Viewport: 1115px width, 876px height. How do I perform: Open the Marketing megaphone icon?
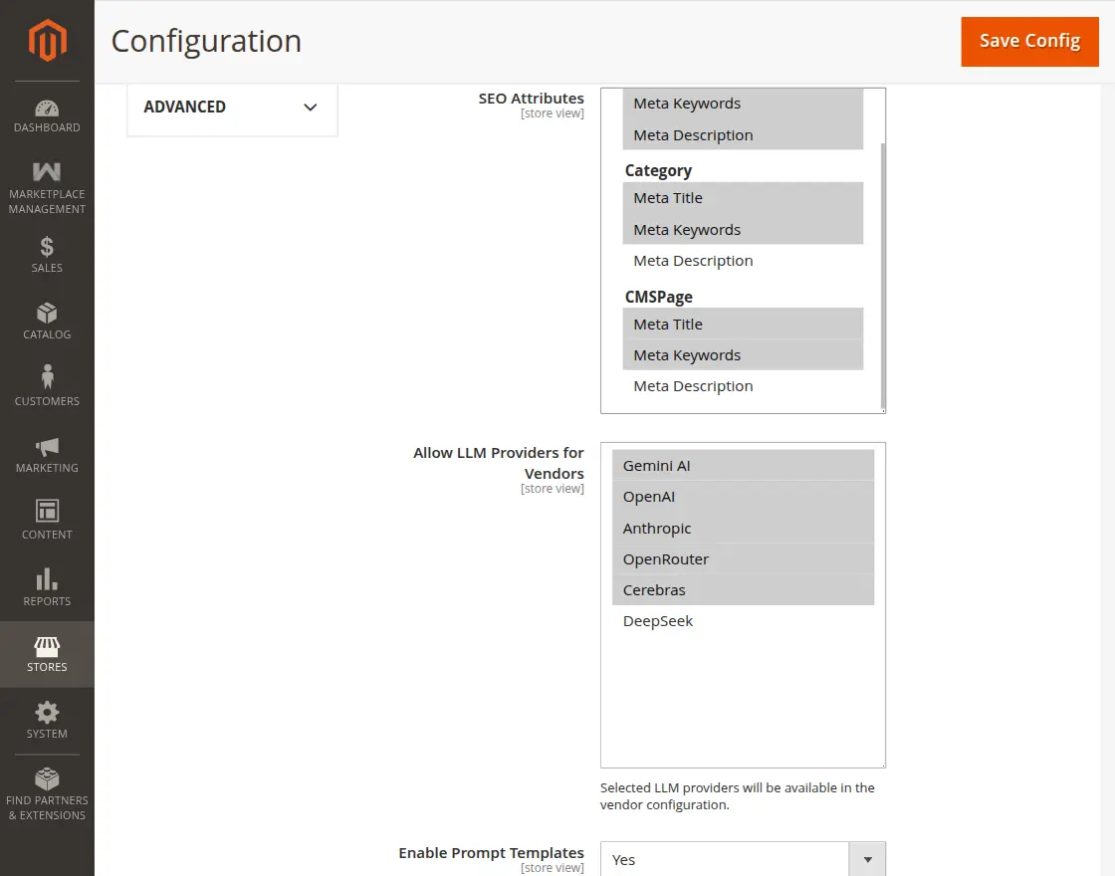[x=47, y=447]
